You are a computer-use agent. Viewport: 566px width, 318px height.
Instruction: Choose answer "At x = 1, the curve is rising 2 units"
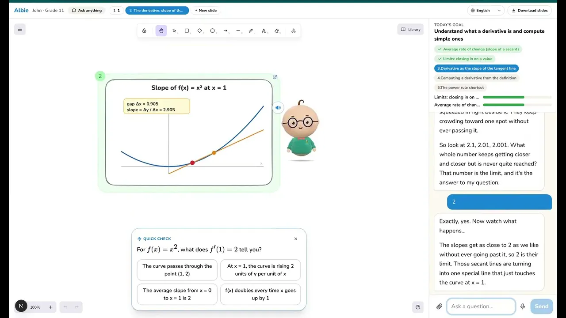pyautogui.click(x=260, y=270)
